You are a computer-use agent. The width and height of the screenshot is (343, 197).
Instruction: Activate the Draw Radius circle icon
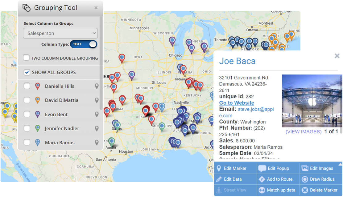[x=305, y=179]
